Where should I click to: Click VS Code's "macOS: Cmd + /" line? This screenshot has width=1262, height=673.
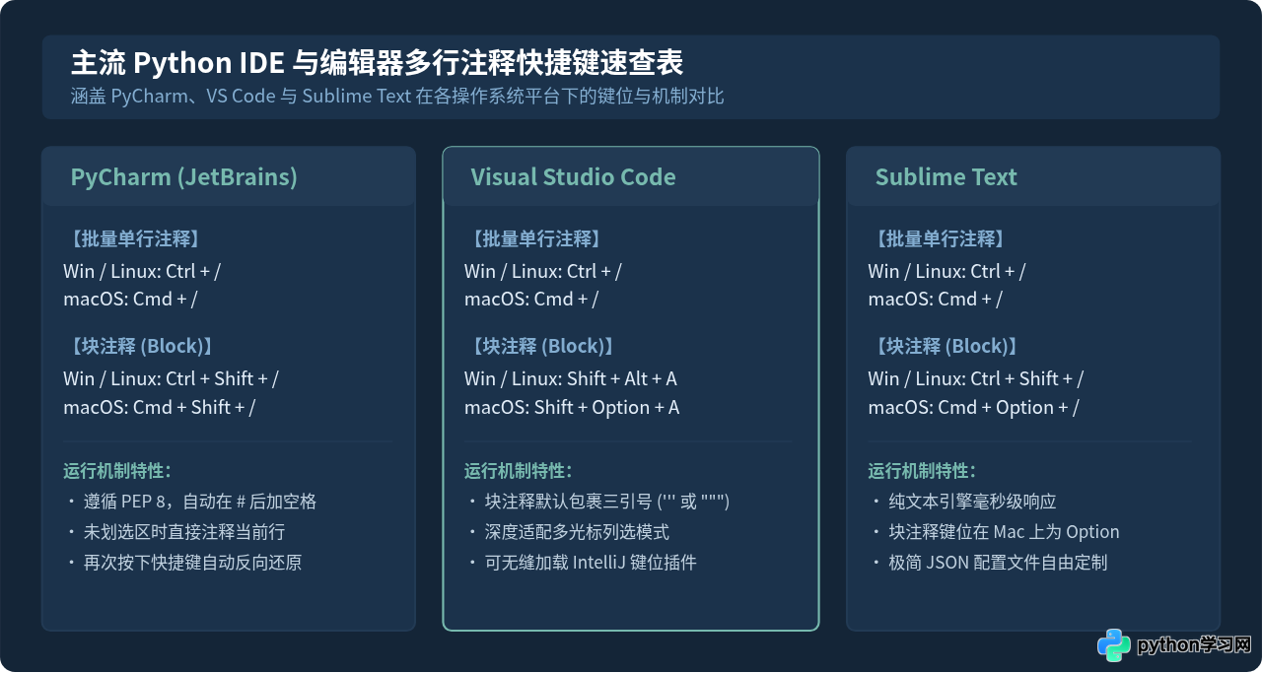tap(531, 300)
